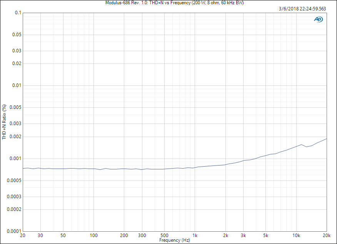Click the 0.002 tick label on the Y axis
The image size is (337, 244).
tap(16, 137)
